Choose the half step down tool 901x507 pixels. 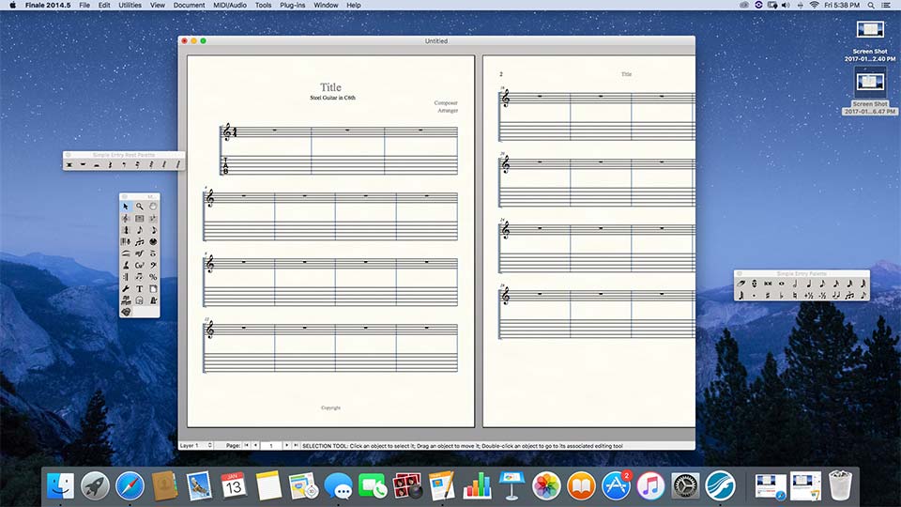(x=823, y=296)
